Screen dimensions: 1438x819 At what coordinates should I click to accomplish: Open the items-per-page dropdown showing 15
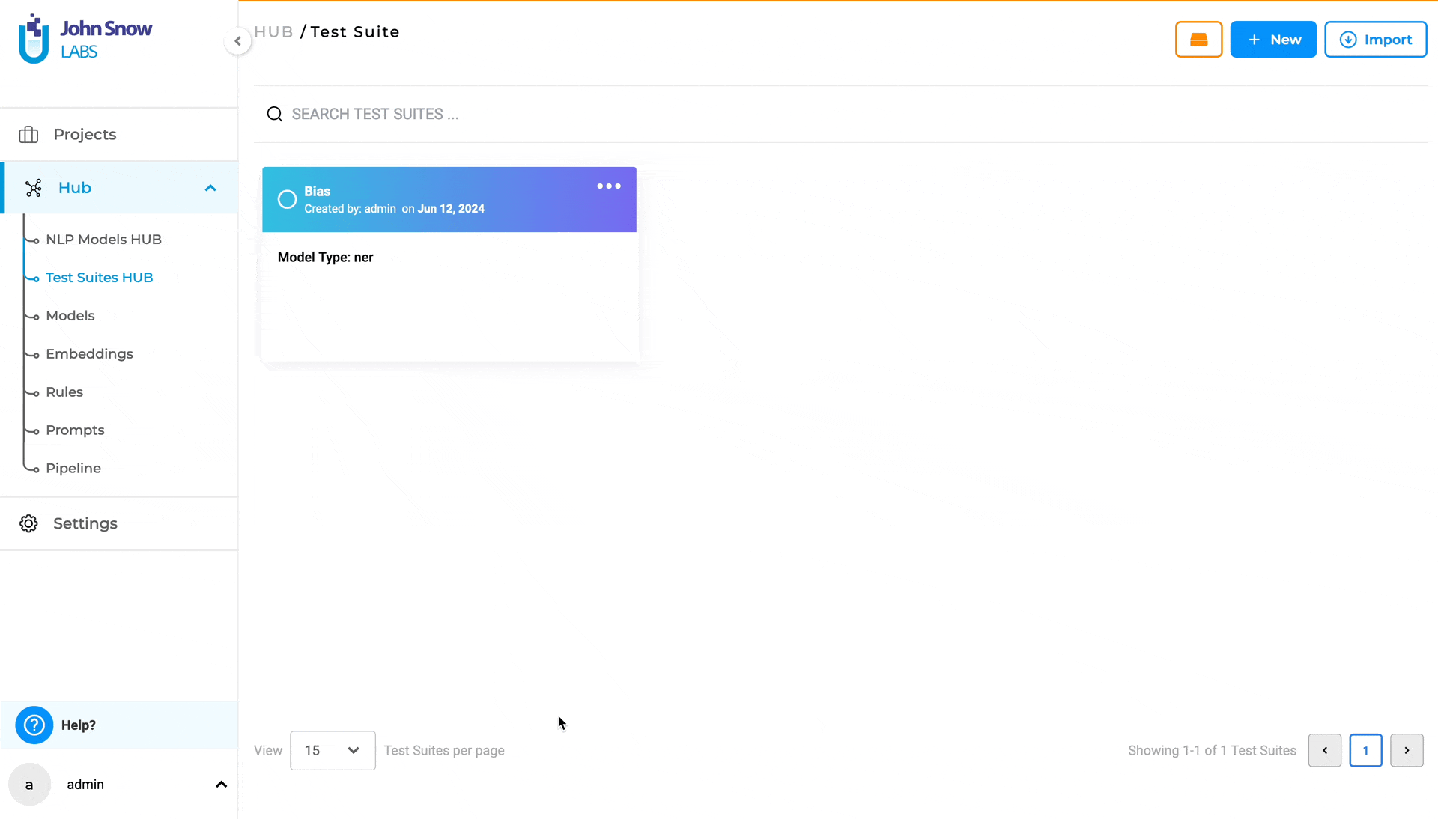[x=332, y=750]
